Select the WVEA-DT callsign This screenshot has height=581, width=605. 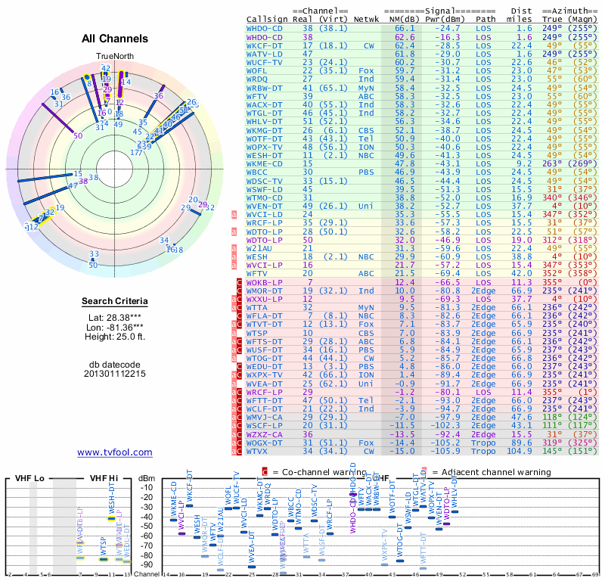click(264, 384)
